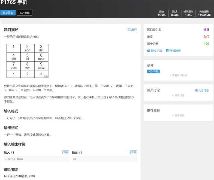214x180 pixels.
Task: Open 进入讨论版 discussion board link
Action: pyautogui.click(x=202, y=90)
